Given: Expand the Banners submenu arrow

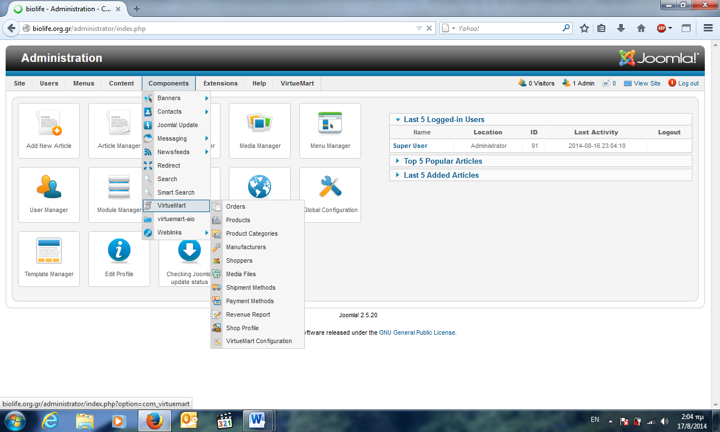Looking at the screenshot, I should pos(207,98).
